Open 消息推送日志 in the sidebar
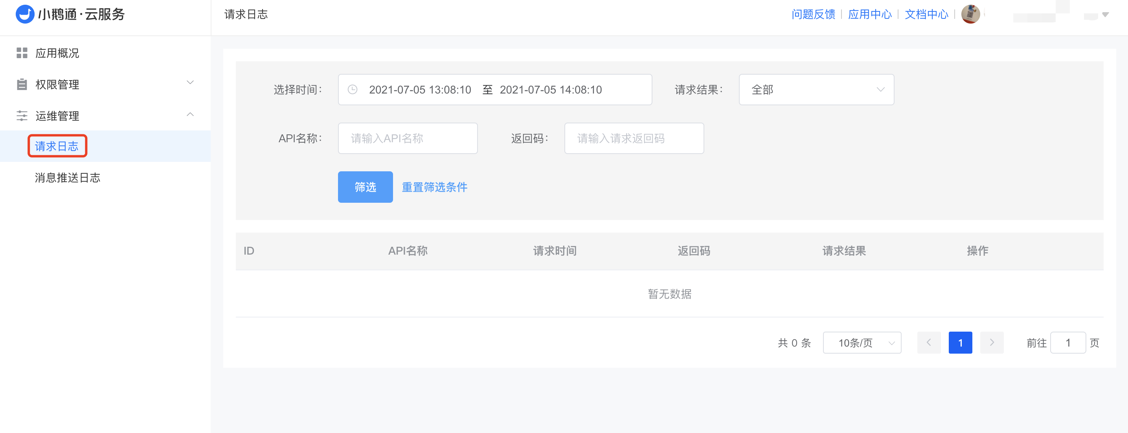Screen dimensions: 1128x433 (x=68, y=178)
